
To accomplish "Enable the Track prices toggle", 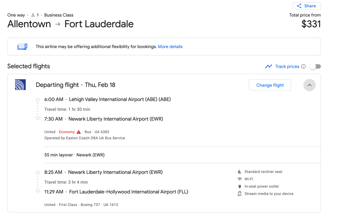I will pos(315,66).
